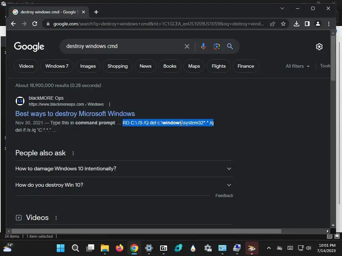Open taskbar Search

point(75,248)
